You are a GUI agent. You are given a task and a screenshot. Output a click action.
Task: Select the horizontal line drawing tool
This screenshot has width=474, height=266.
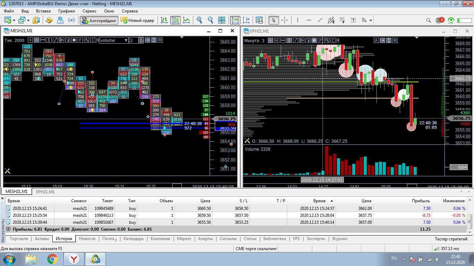click(308, 20)
